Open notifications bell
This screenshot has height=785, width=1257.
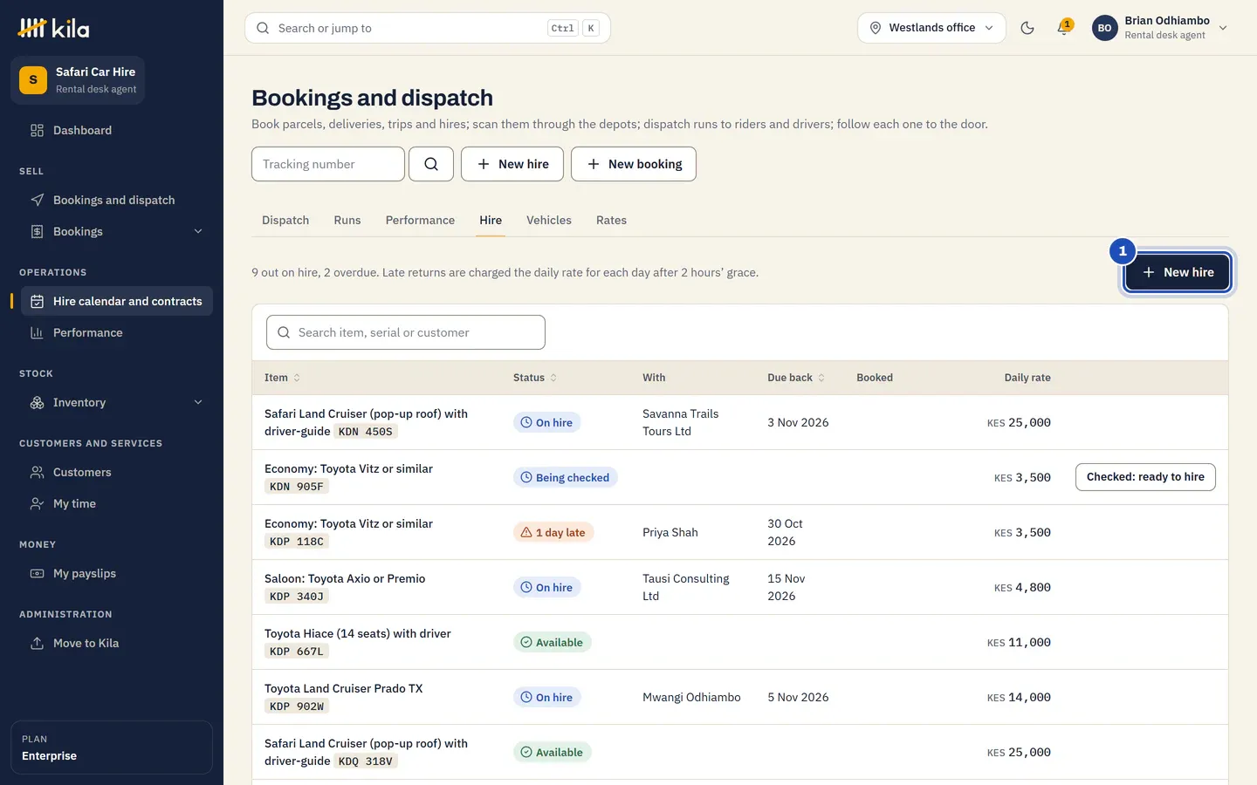pos(1063,28)
